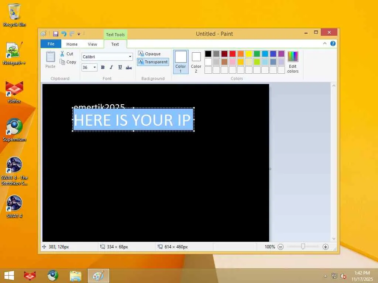Click the Save icon in quick access toolbar

click(x=56, y=34)
